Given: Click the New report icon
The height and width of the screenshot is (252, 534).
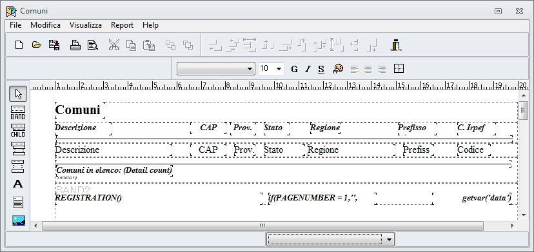Looking at the screenshot, I should click(19, 45).
